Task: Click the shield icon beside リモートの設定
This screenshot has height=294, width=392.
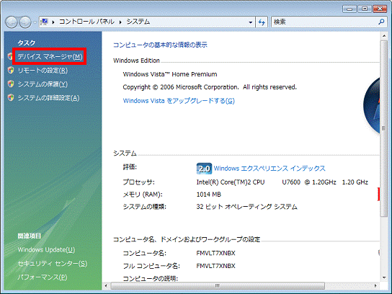Action: [x=11, y=70]
